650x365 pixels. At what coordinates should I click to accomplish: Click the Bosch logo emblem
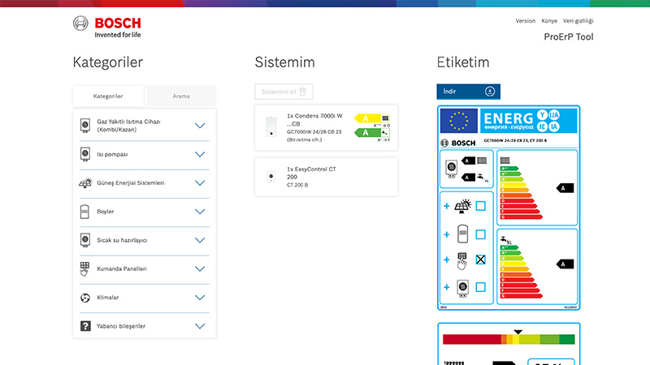click(80, 24)
